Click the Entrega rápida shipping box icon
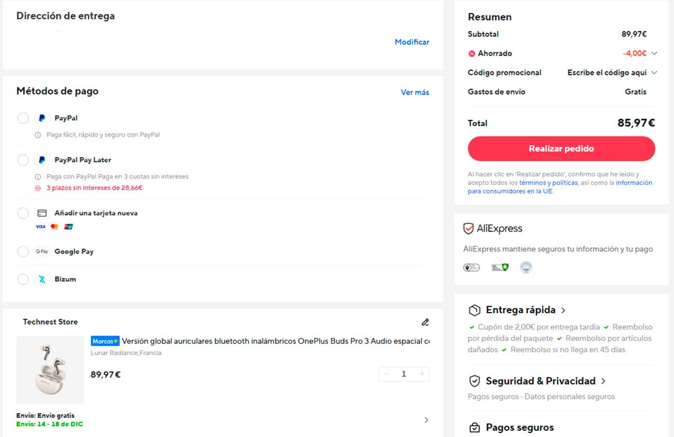Viewport: 674px width, 437px height. [473, 309]
